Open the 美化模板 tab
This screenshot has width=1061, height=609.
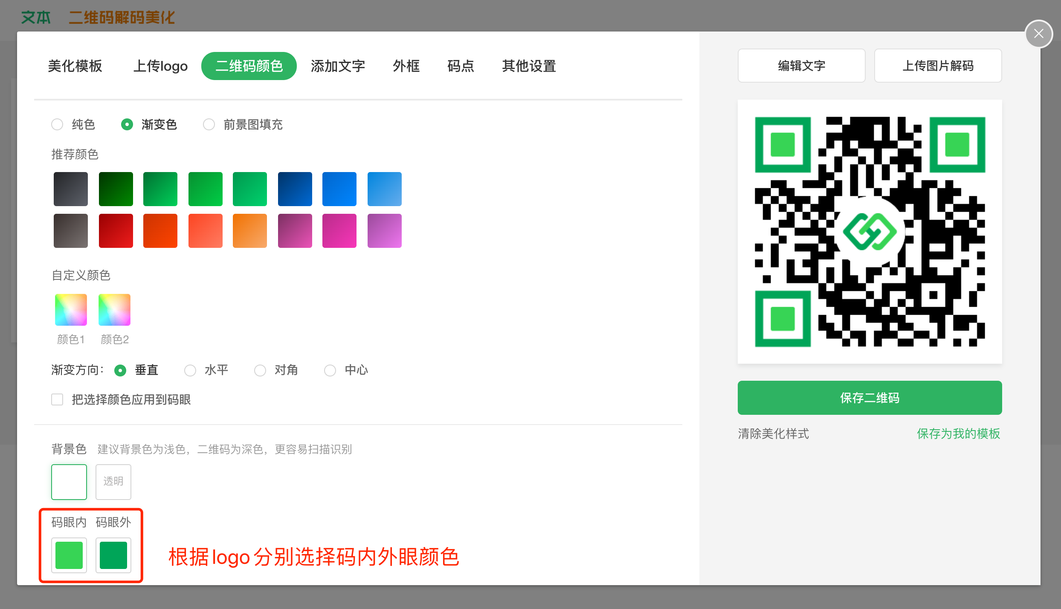tap(75, 66)
